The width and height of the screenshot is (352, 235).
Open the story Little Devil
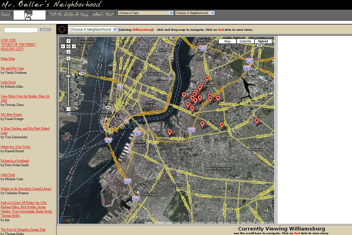click(x=8, y=82)
